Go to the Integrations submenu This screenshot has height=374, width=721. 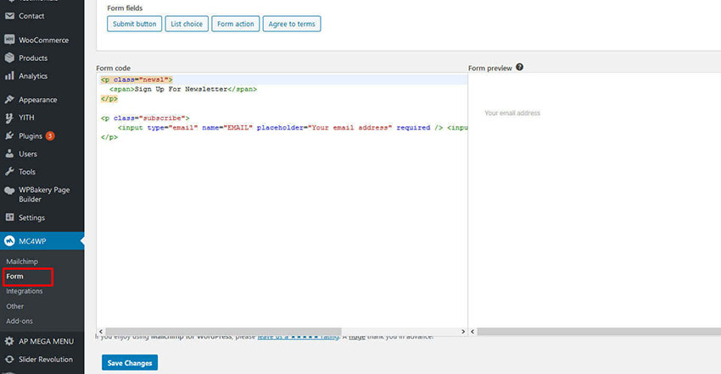click(x=24, y=291)
